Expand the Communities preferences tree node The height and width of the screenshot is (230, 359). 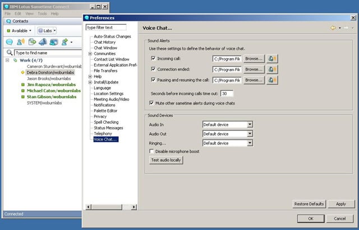point(90,54)
